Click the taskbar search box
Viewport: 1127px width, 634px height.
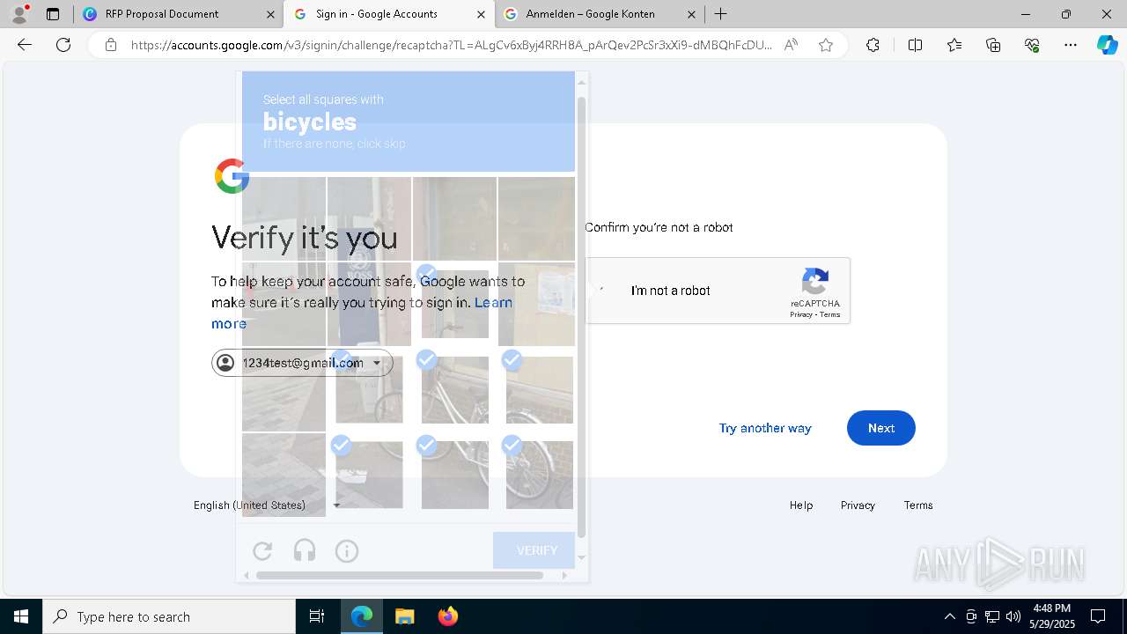(x=169, y=616)
